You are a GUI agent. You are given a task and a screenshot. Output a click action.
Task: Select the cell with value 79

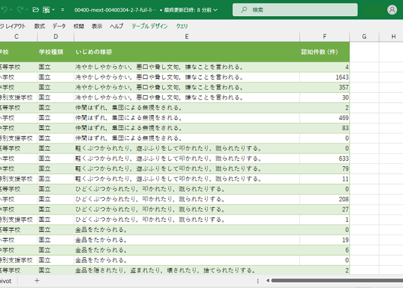click(x=324, y=169)
